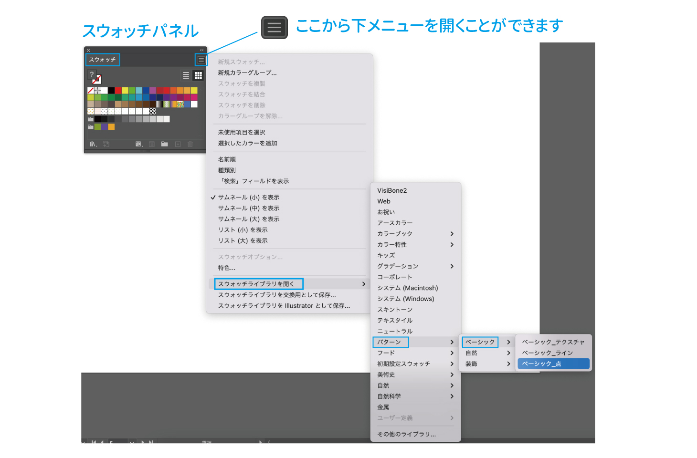Open the Show Swatch Kinds menu icon
697x458 pixels.
[x=139, y=144]
